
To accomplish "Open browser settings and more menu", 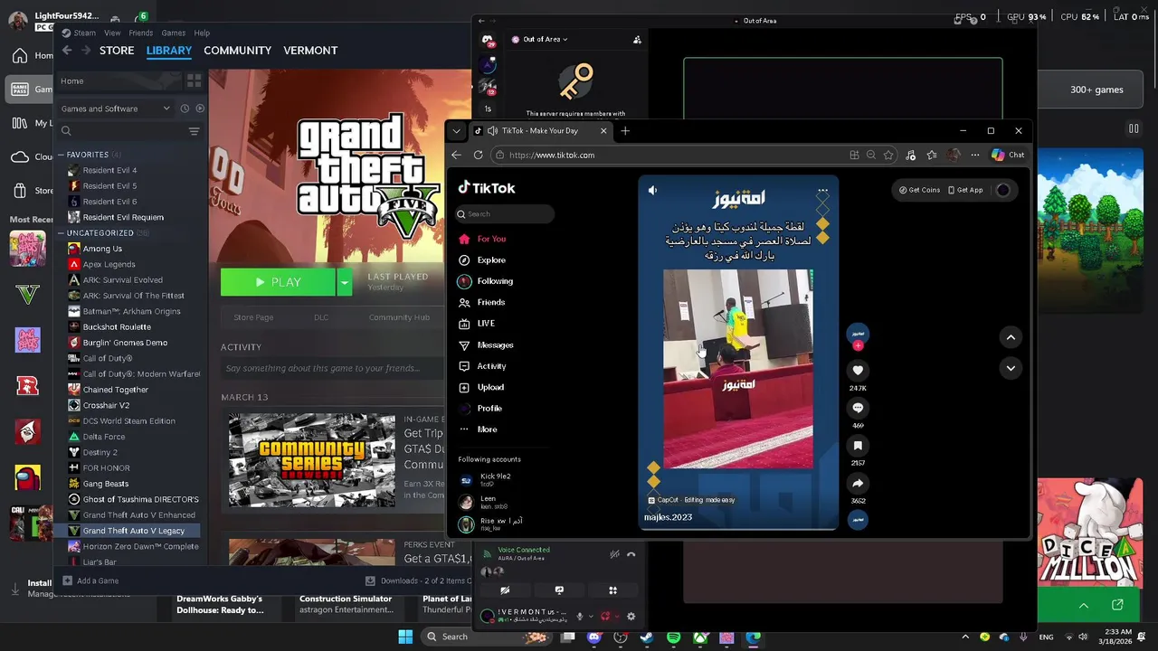I will pos(974,155).
